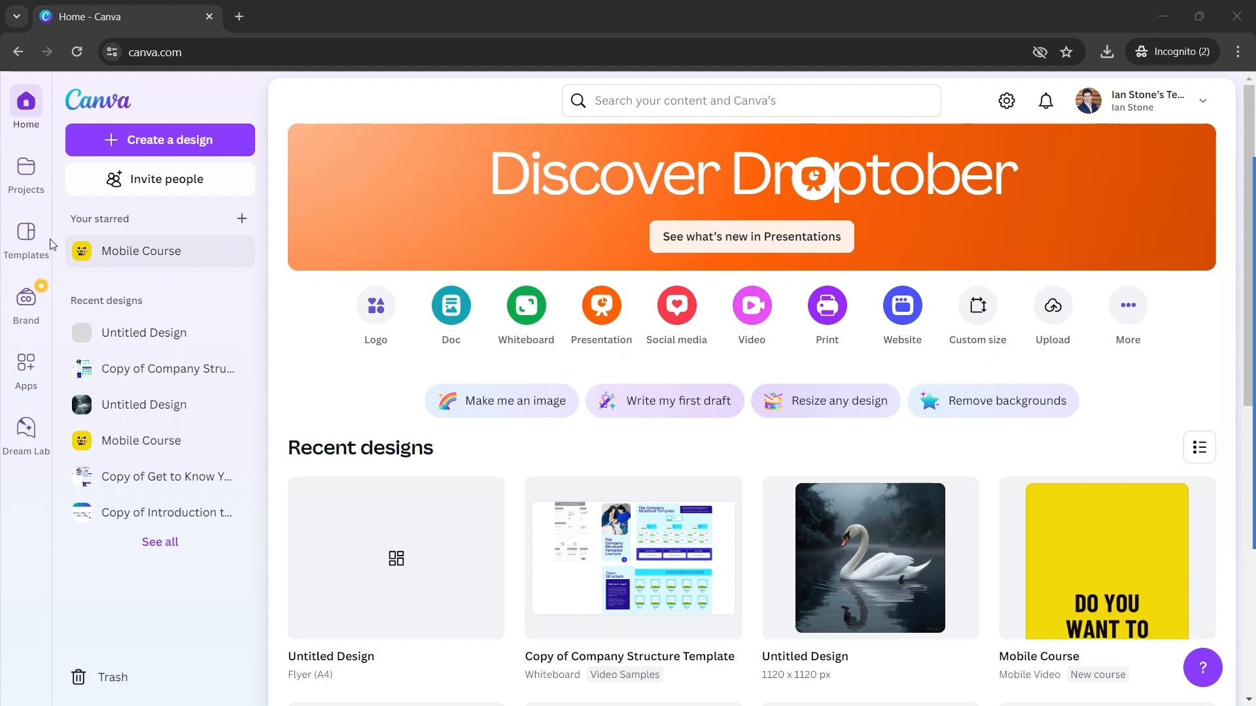Click the list view toggle for recent designs
Viewport: 1256px width, 706px height.
(x=1198, y=446)
